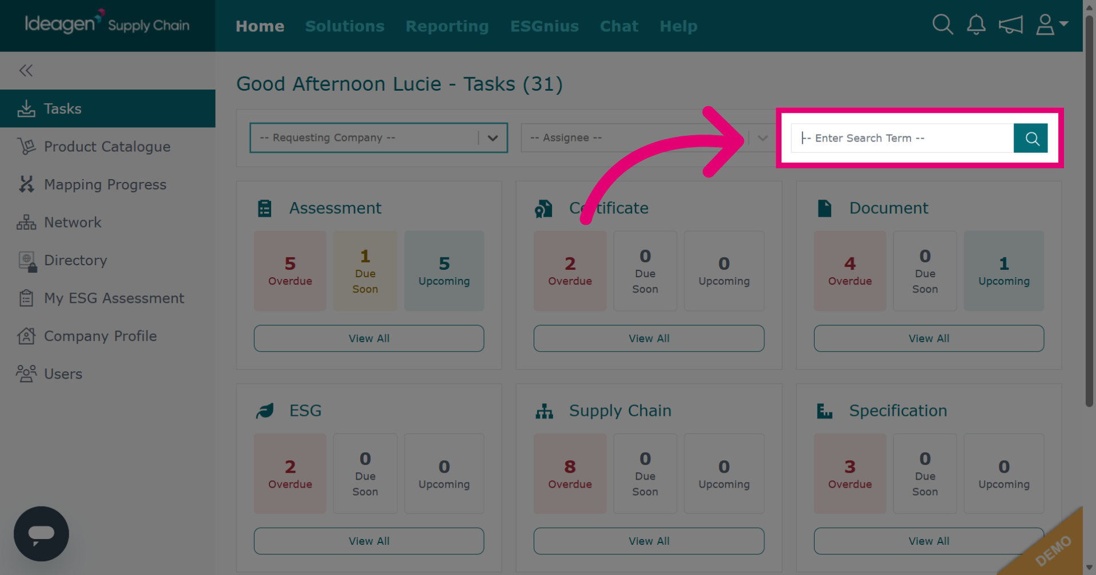
Task: Open 0 Upcoming Specification tile
Action: tap(1004, 473)
